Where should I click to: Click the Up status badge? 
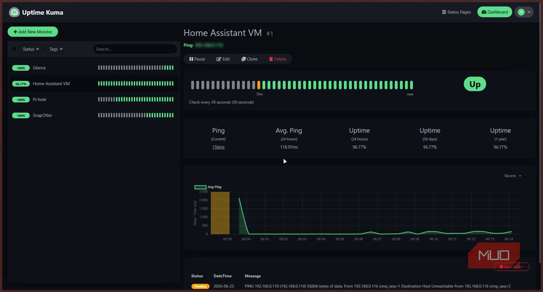pos(475,84)
